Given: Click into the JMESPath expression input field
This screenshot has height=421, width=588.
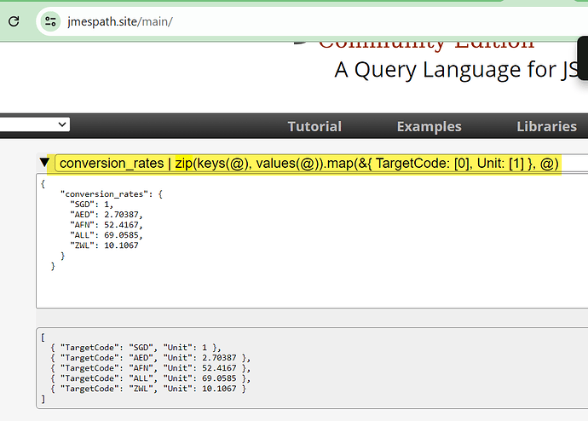Looking at the screenshot, I should 321,164.
